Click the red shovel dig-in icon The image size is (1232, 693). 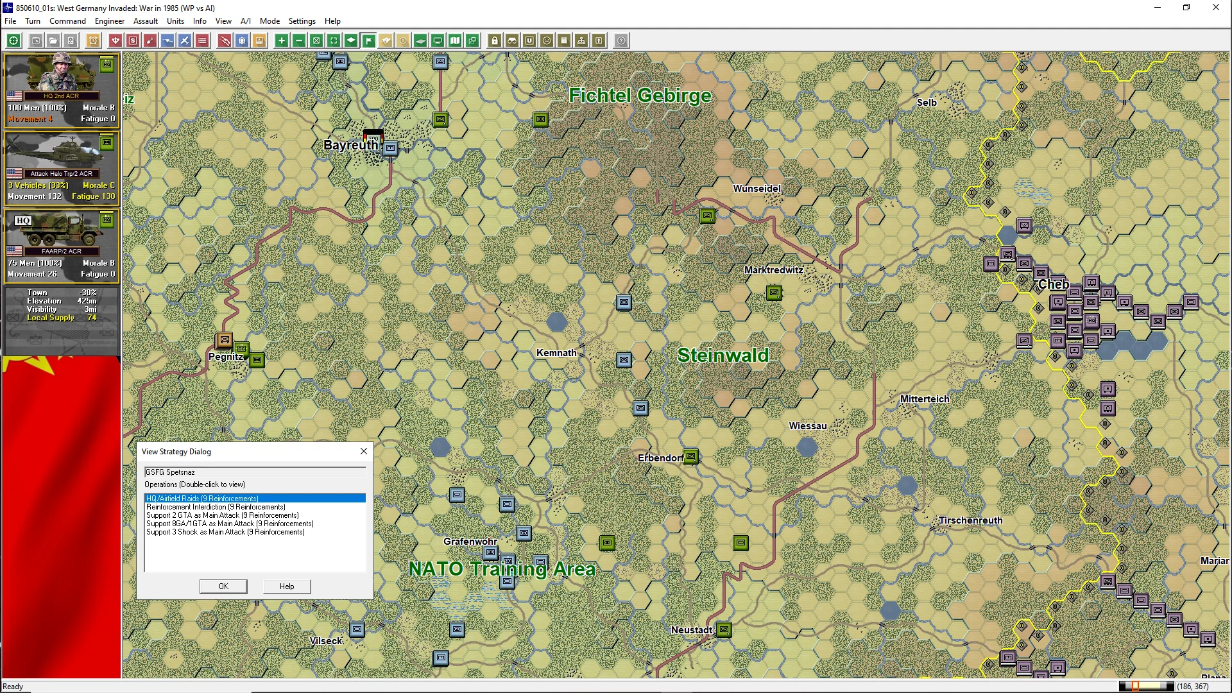coord(150,40)
